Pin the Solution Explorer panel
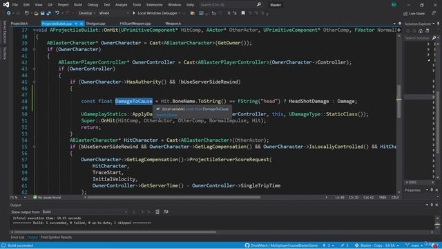The image size is (442, 249). tap(438, 24)
